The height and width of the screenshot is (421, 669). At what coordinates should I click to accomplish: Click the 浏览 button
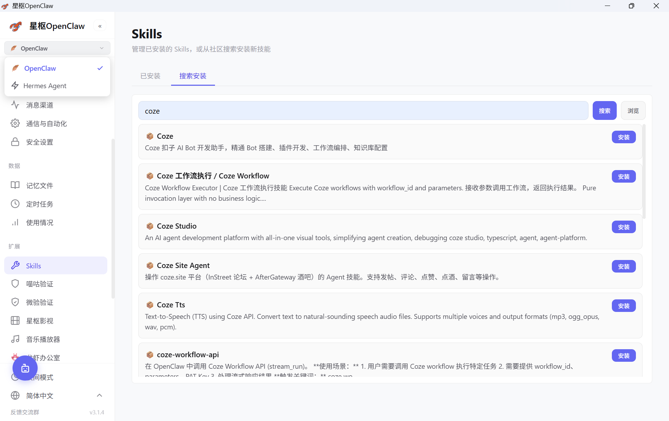tap(633, 111)
